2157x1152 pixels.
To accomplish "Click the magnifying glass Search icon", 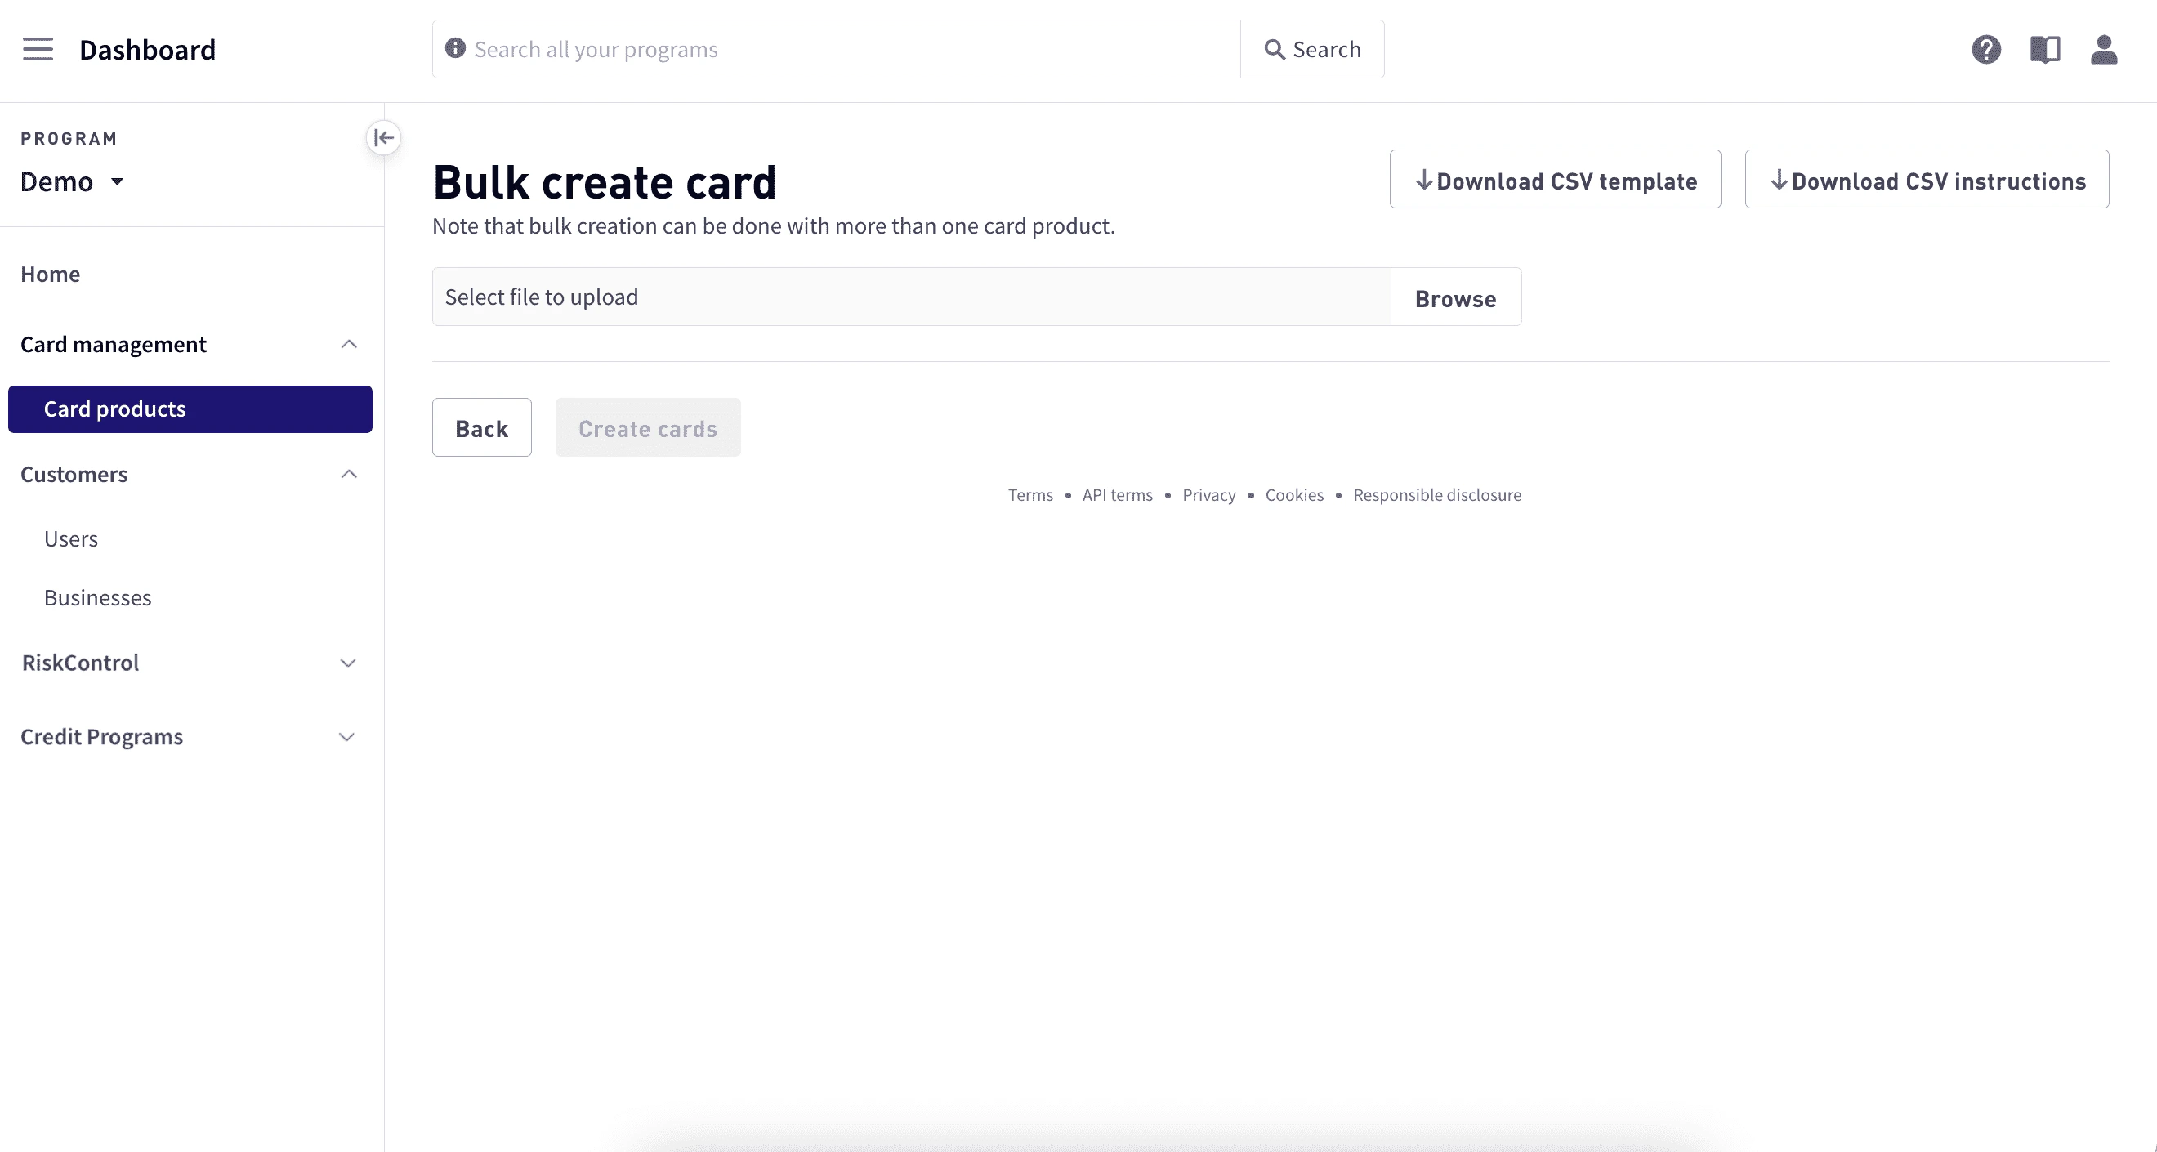I will (1276, 49).
